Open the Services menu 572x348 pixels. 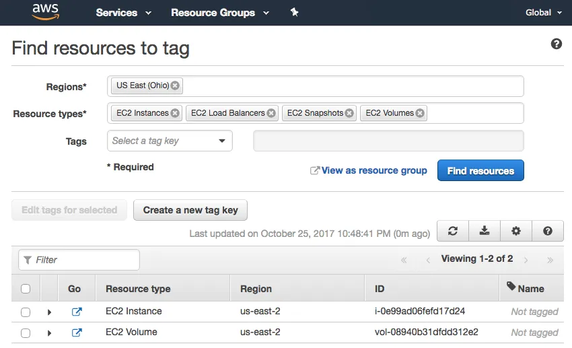coord(123,12)
